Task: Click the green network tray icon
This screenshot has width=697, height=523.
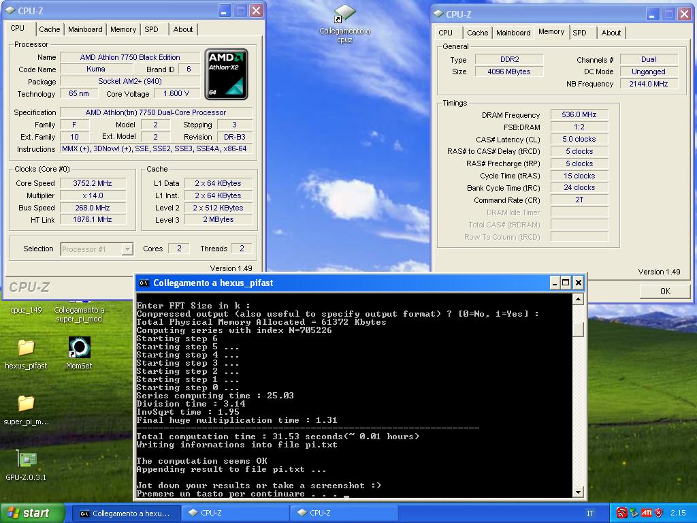Action: (634, 513)
